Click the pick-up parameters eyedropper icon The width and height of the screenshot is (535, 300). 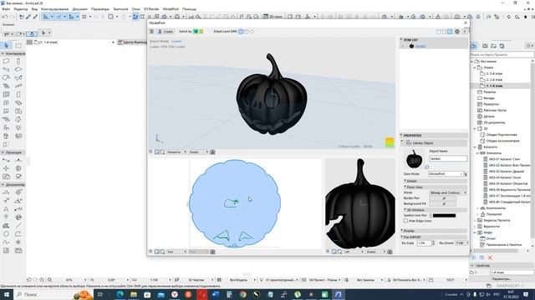28,17
